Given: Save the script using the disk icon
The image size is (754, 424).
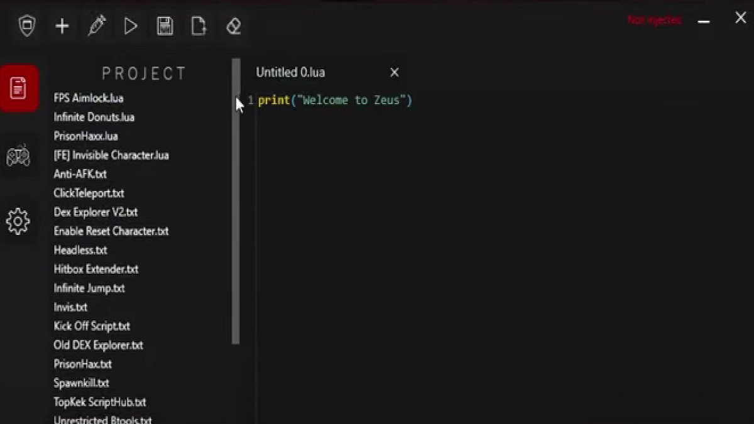Looking at the screenshot, I should [x=165, y=26].
